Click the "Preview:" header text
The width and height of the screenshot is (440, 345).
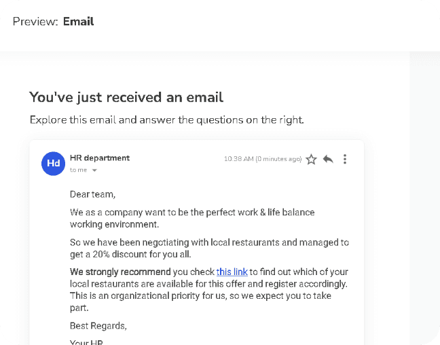click(x=35, y=21)
